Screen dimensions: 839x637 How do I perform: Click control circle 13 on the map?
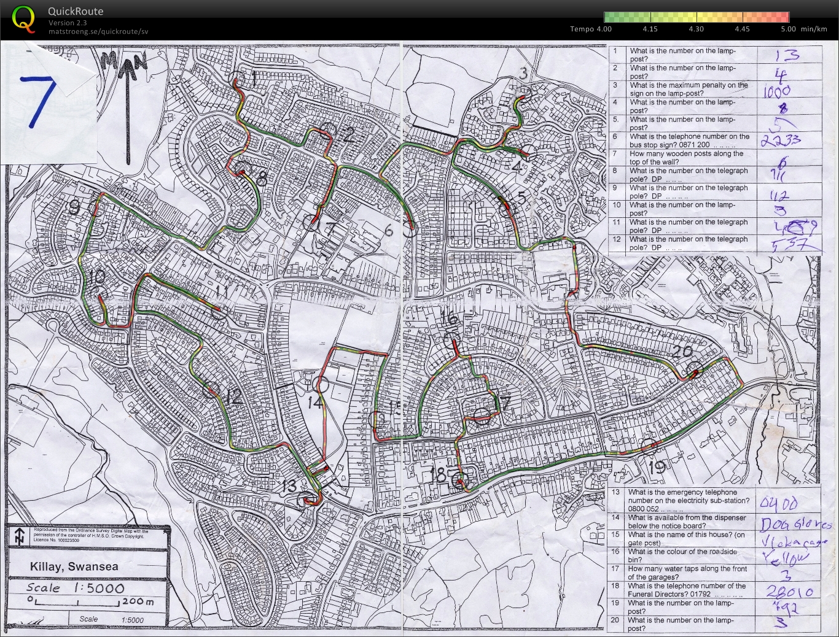click(305, 500)
